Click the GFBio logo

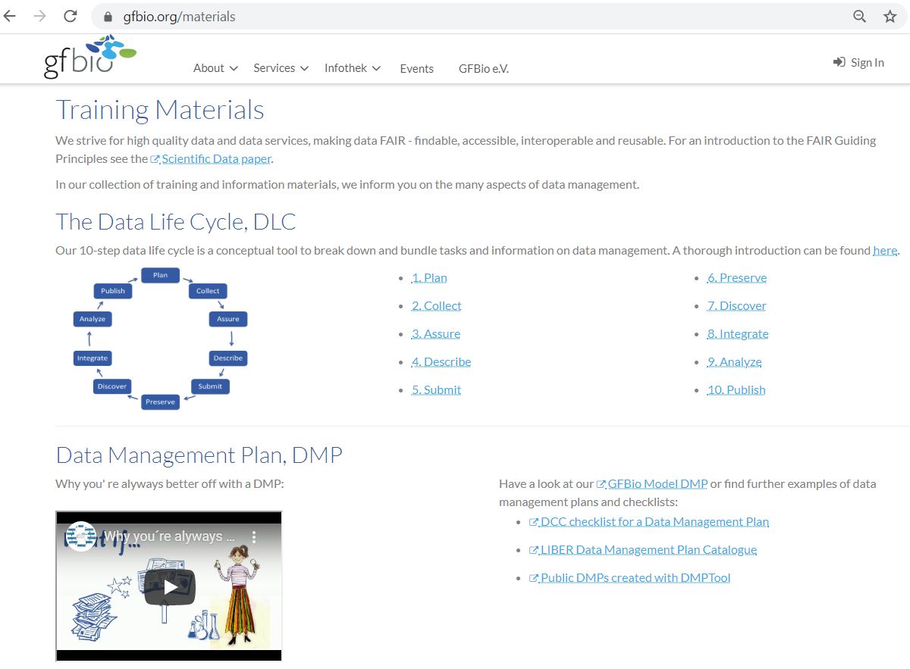tap(89, 57)
